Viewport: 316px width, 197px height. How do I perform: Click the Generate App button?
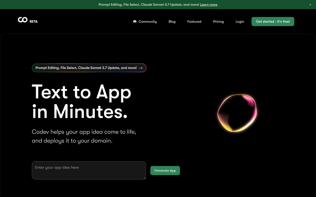click(165, 170)
